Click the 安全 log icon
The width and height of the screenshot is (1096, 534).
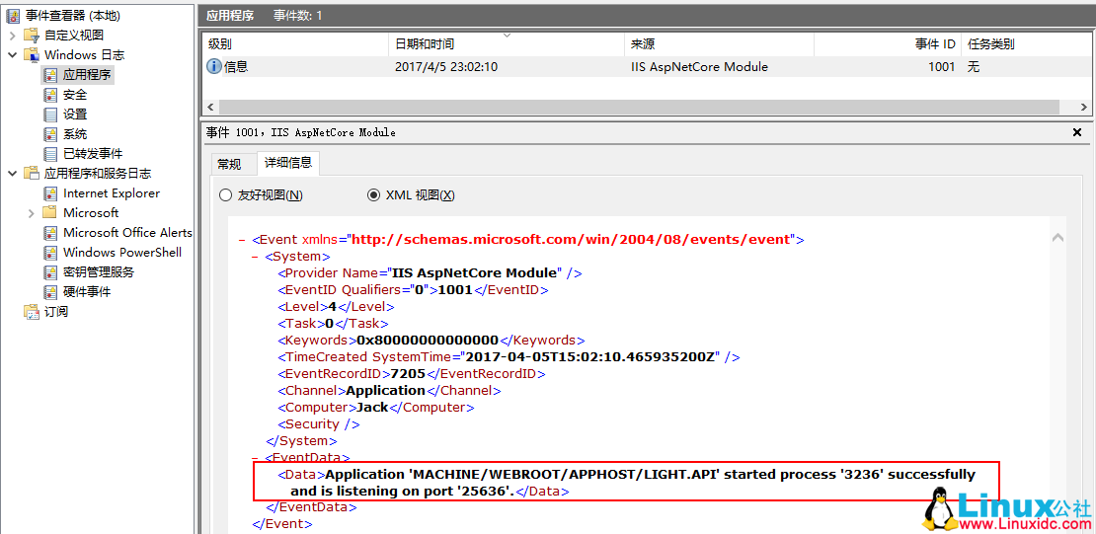pyautogui.click(x=50, y=95)
